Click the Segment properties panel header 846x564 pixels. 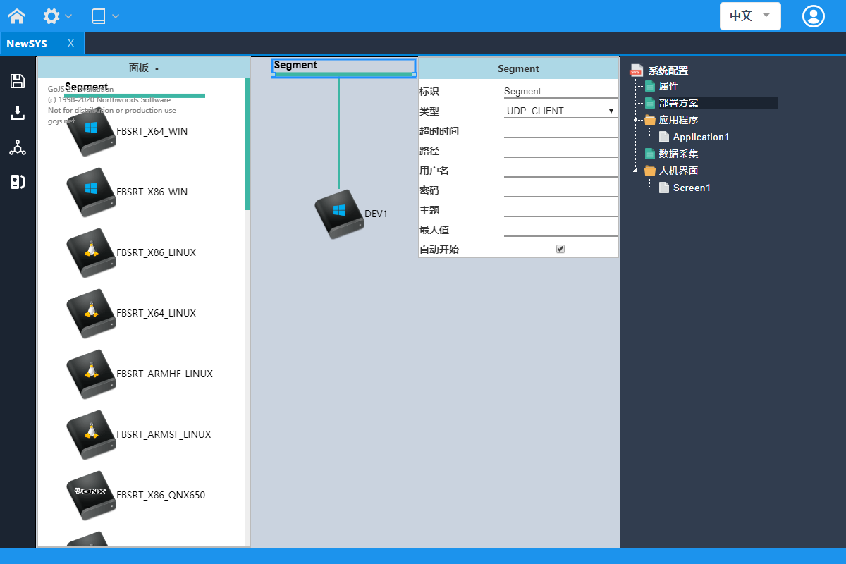tap(518, 68)
